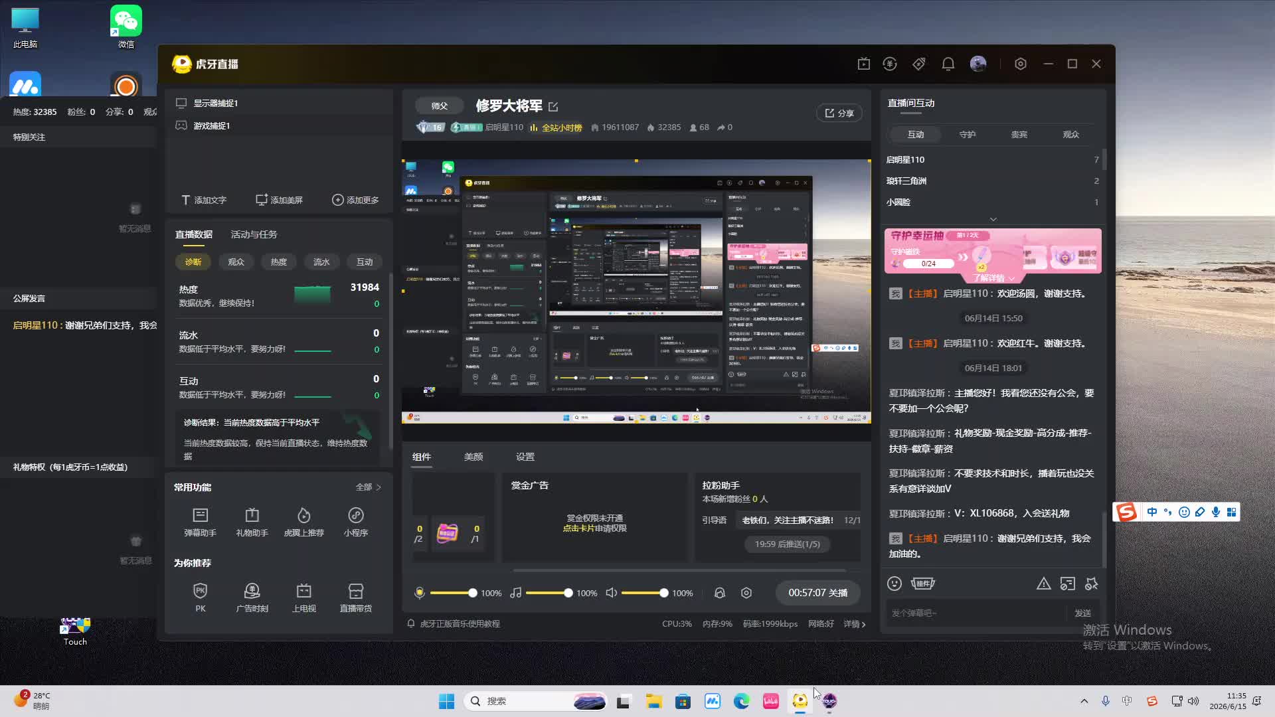Expand 全部 common functions list

pos(369,487)
